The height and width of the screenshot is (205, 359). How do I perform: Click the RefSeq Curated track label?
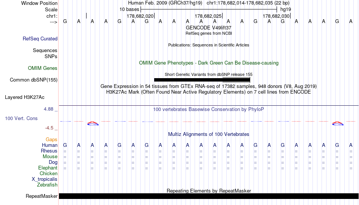pos(40,39)
